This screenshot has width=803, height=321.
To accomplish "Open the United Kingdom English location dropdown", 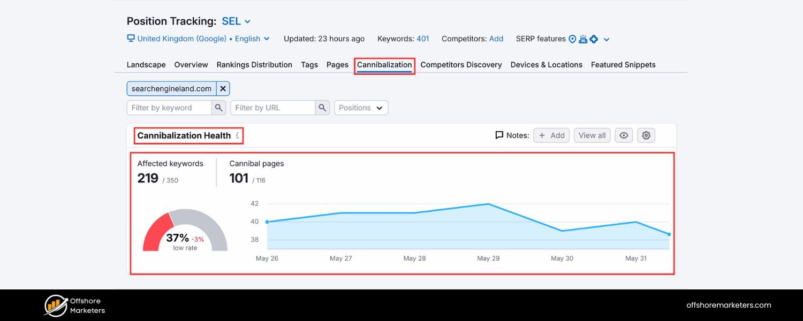I will (x=267, y=39).
